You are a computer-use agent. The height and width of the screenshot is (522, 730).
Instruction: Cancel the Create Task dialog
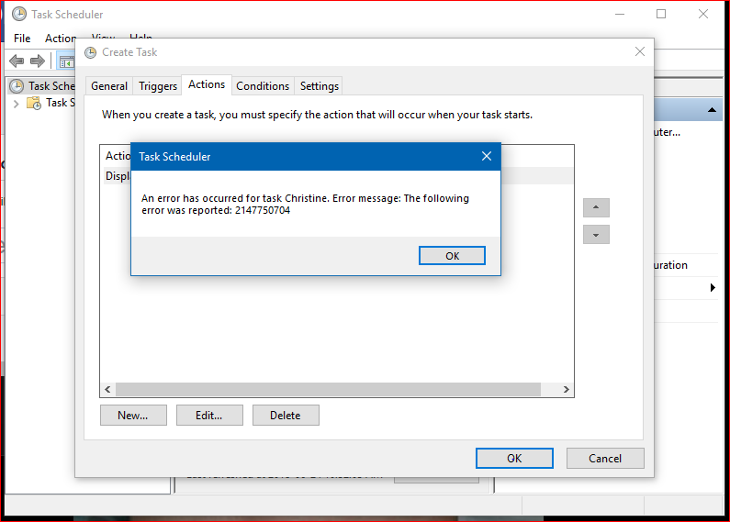pos(605,459)
